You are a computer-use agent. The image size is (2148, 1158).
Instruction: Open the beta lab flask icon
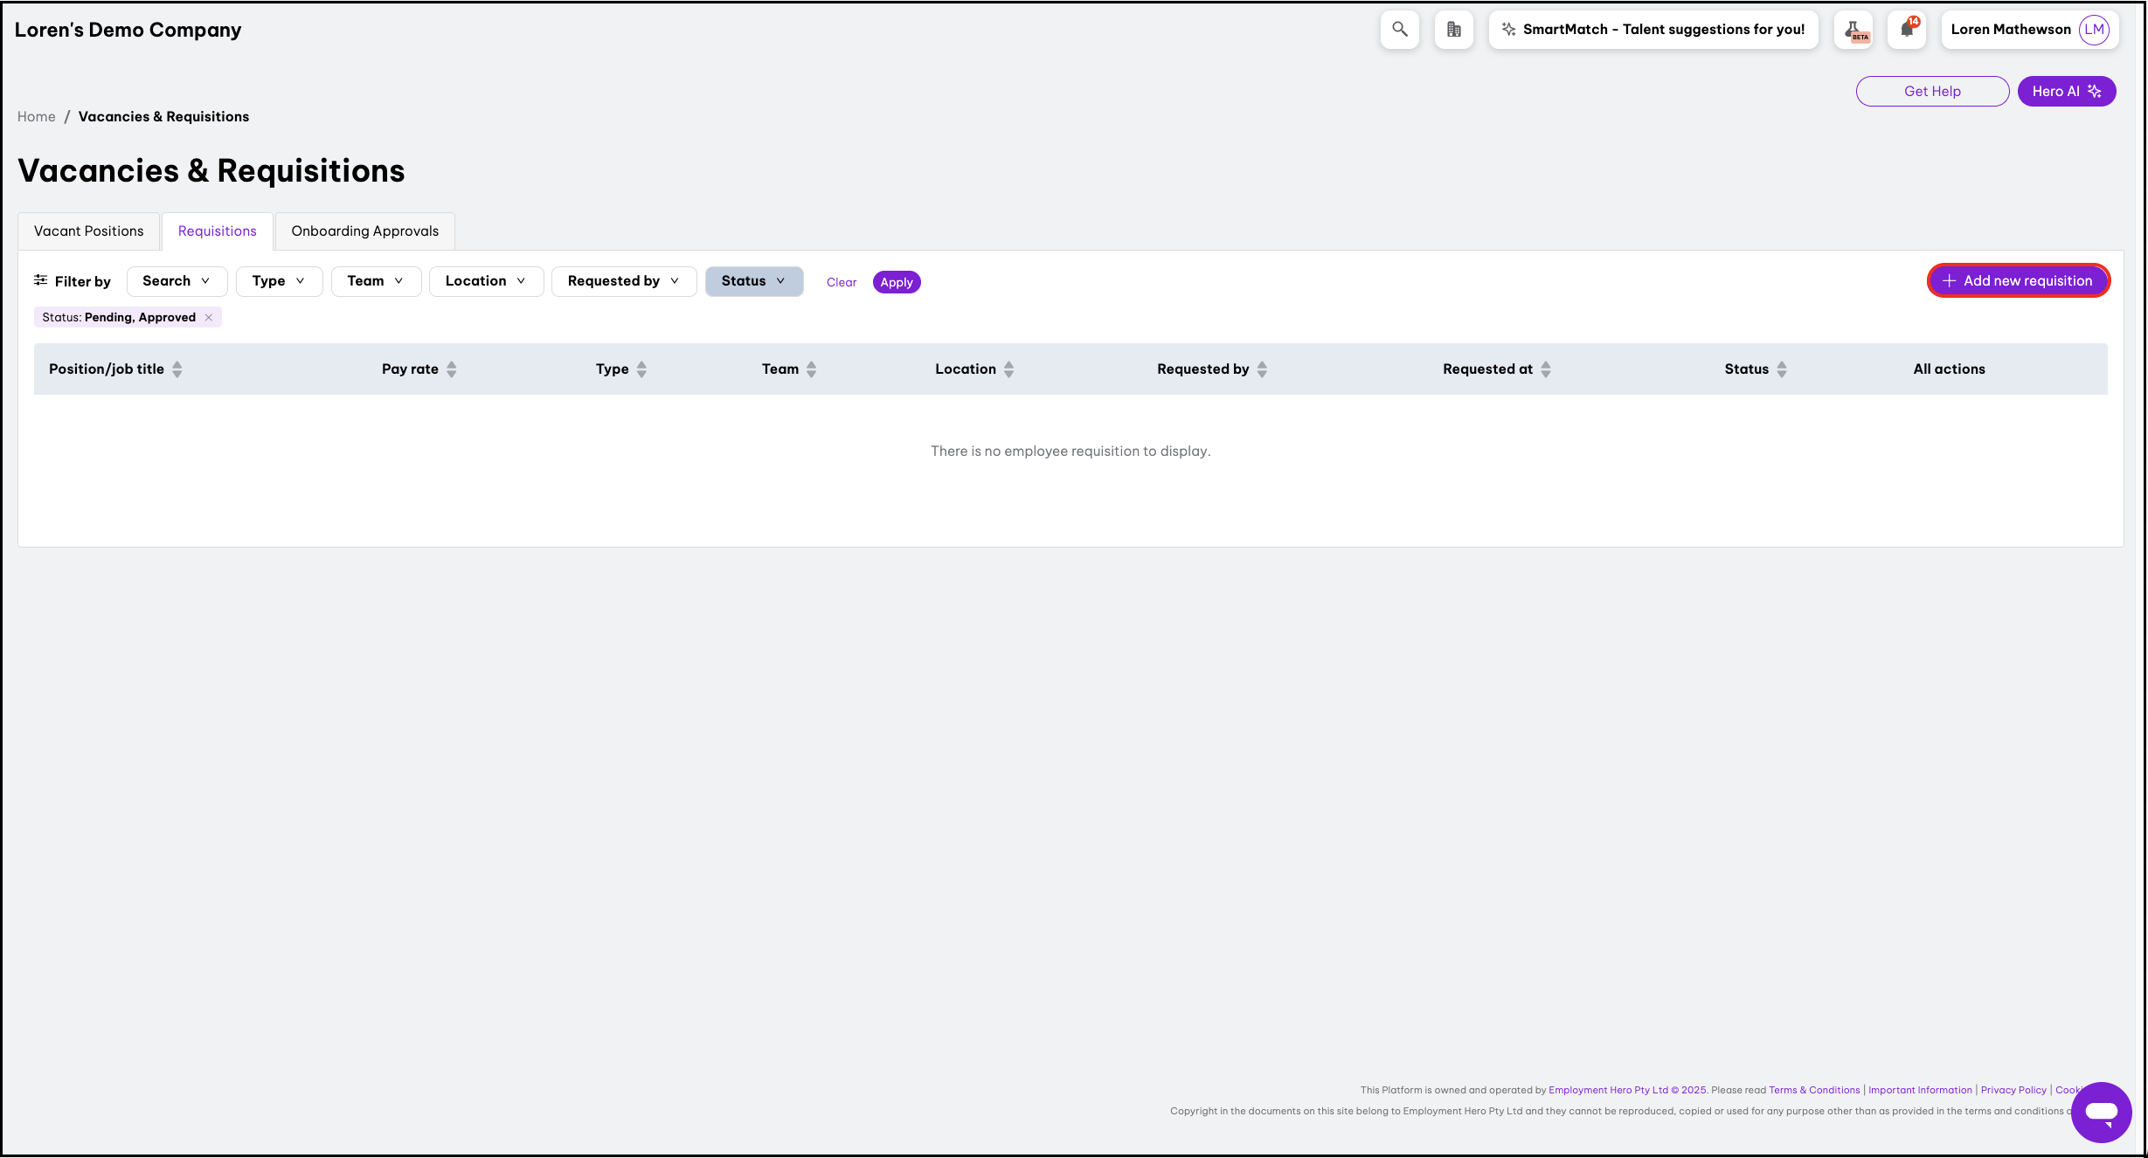tap(1853, 30)
